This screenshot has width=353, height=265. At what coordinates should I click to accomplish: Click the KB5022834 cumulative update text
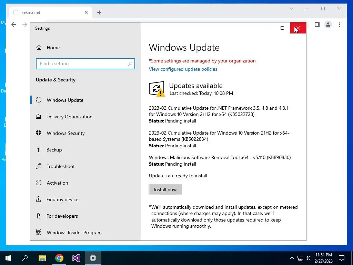point(219,136)
